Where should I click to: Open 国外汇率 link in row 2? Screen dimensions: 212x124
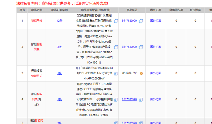156,47
